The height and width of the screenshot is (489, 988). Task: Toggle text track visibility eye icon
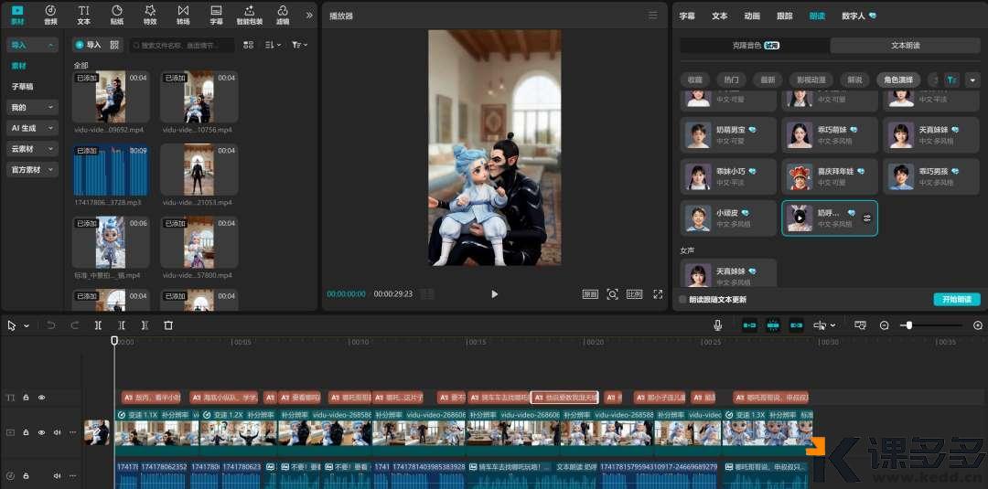(x=41, y=398)
